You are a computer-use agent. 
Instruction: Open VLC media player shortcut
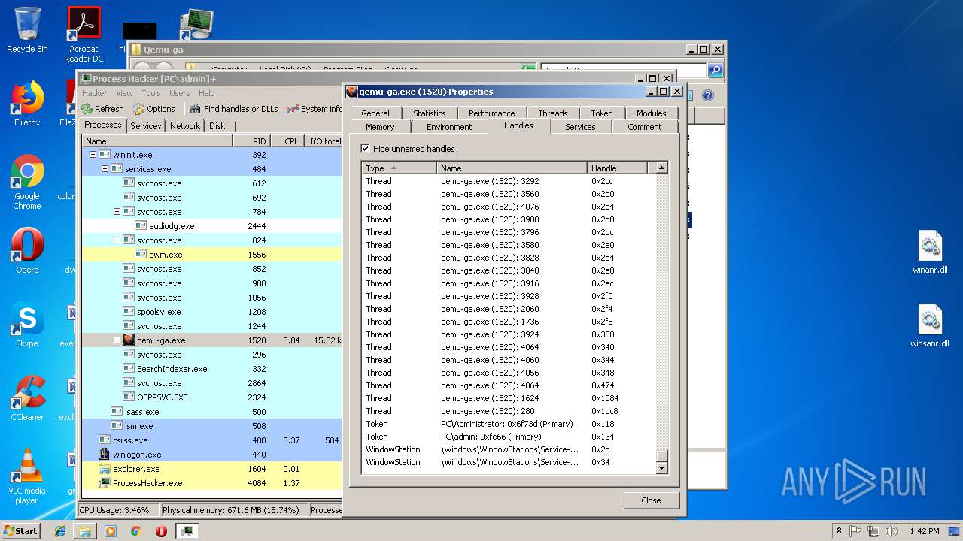[x=27, y=477]
